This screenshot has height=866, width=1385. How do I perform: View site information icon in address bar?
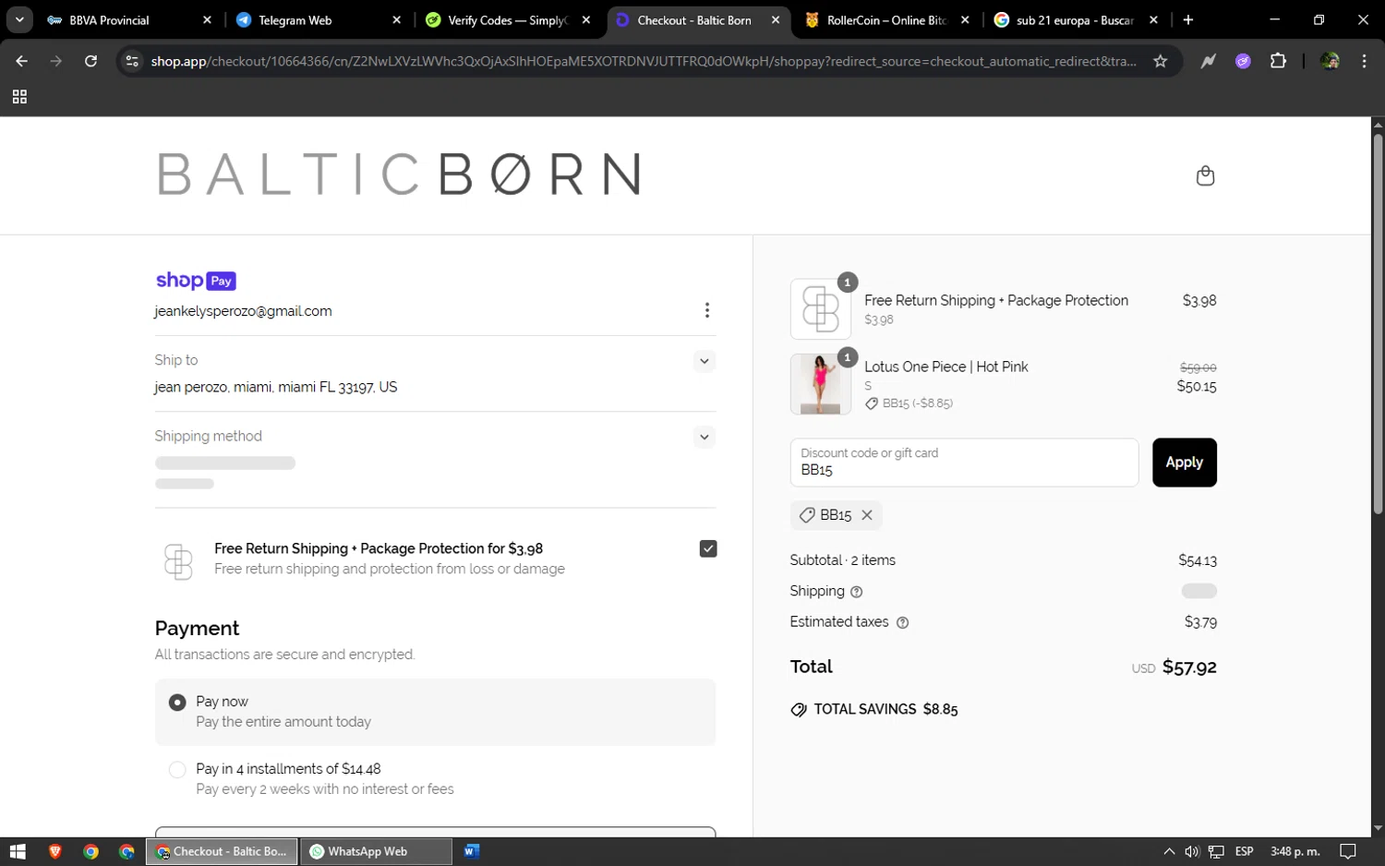pyautogui.click(x=132, y=61)
